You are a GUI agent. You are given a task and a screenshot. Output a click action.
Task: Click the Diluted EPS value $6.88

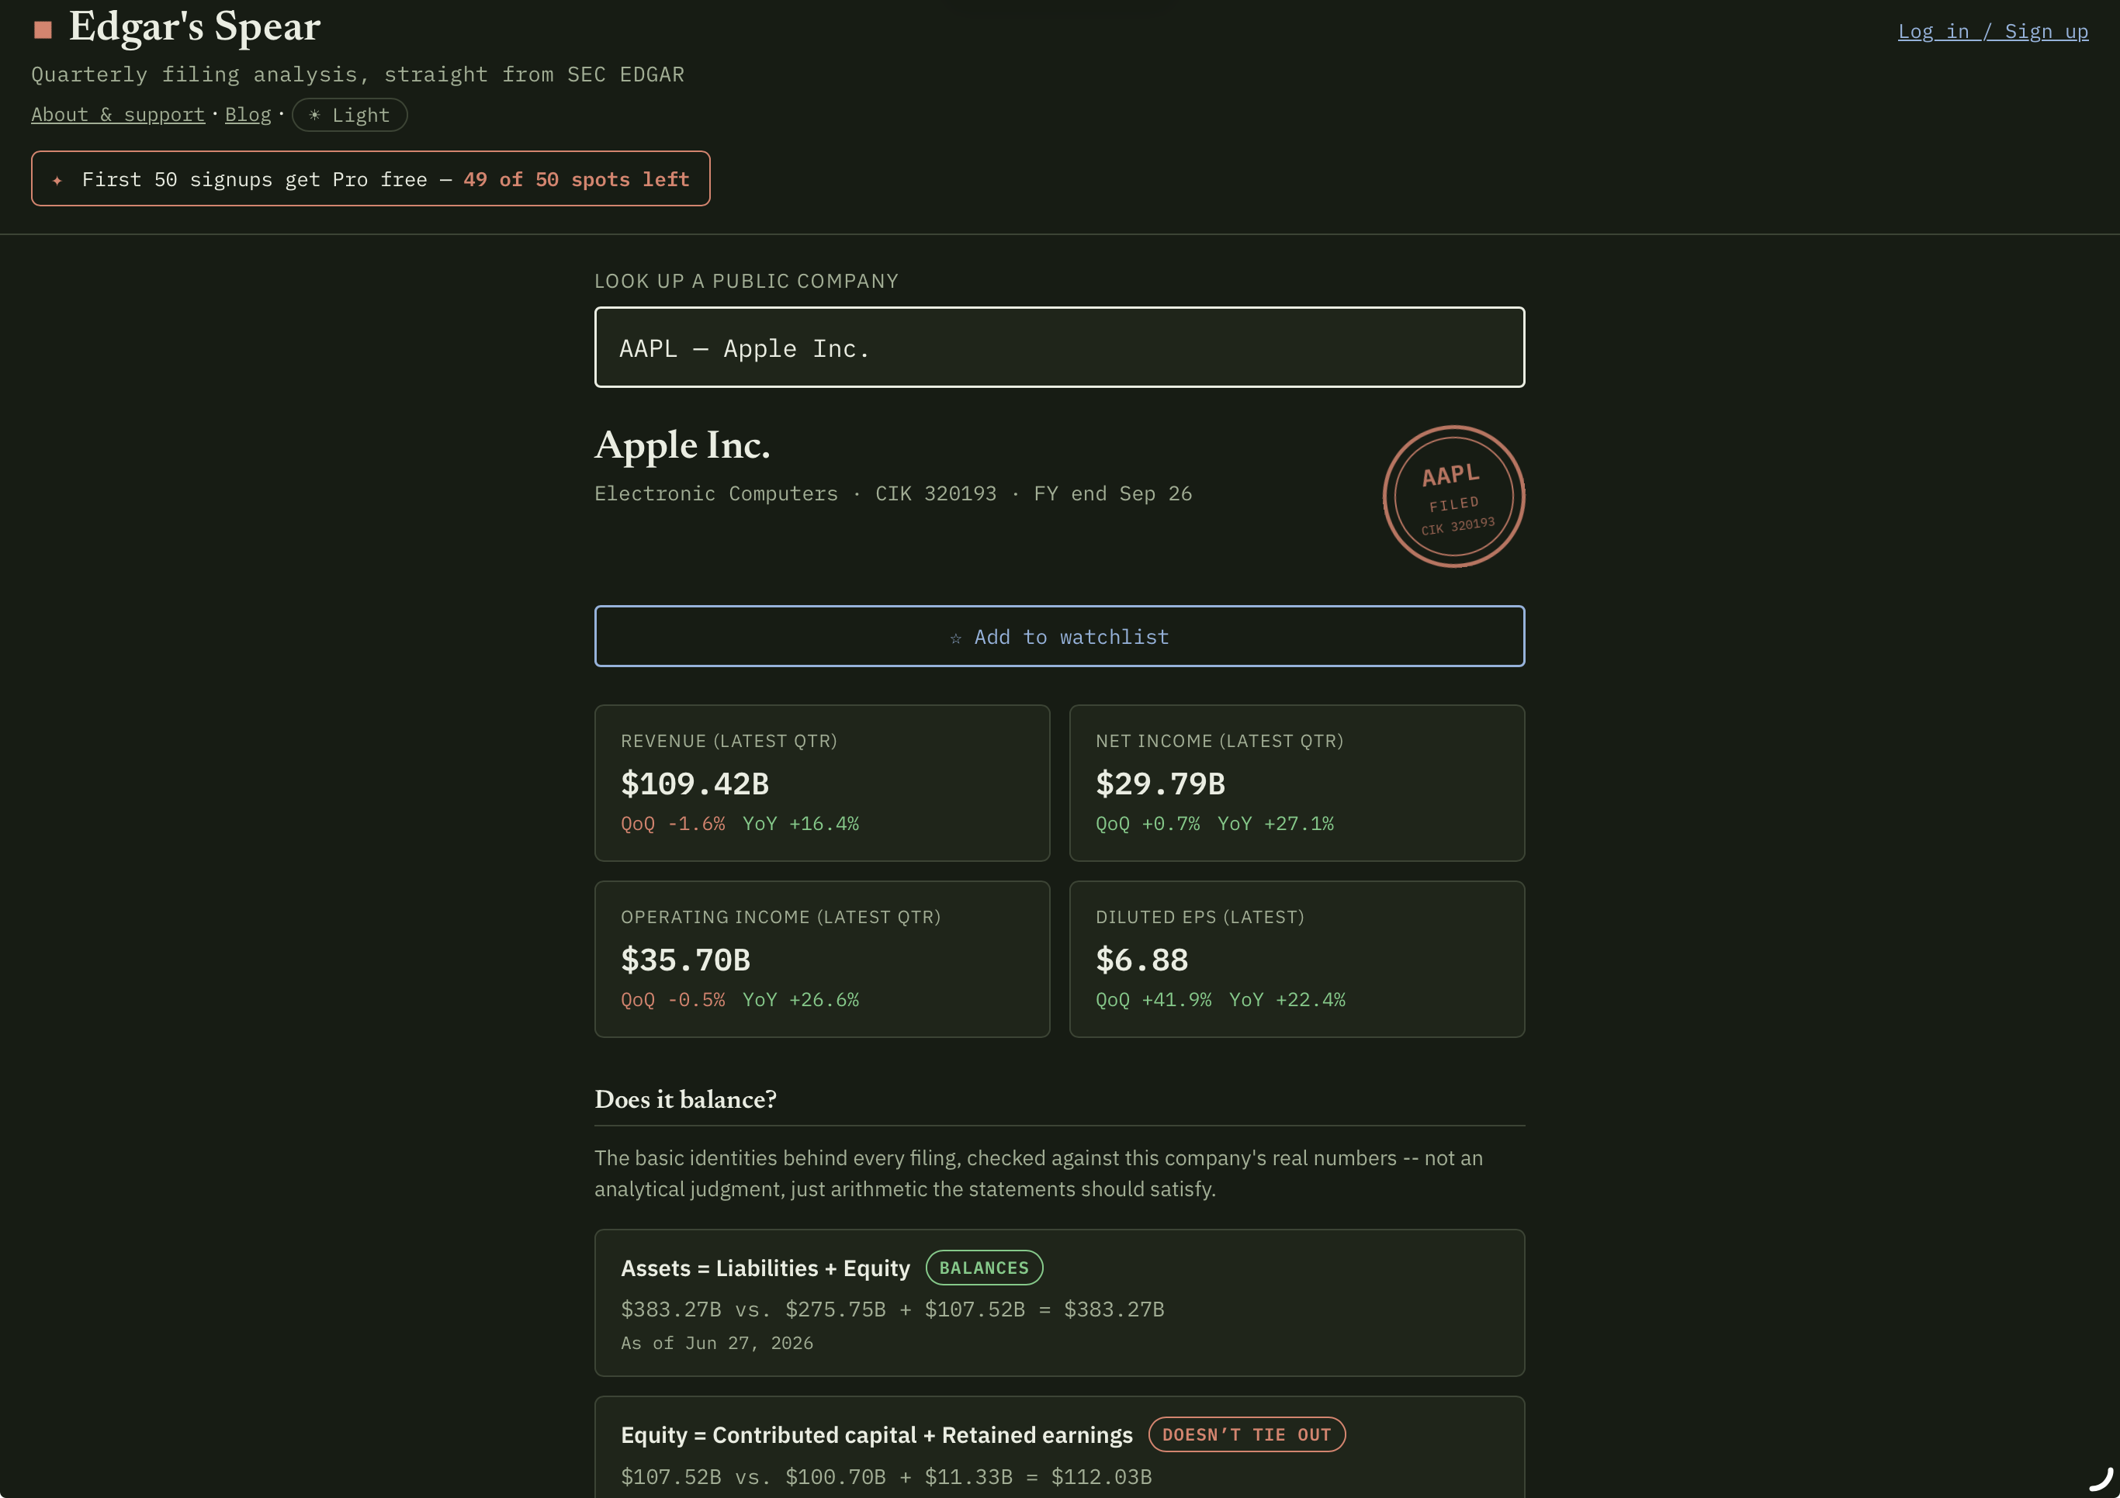(x=1141, y=960)
